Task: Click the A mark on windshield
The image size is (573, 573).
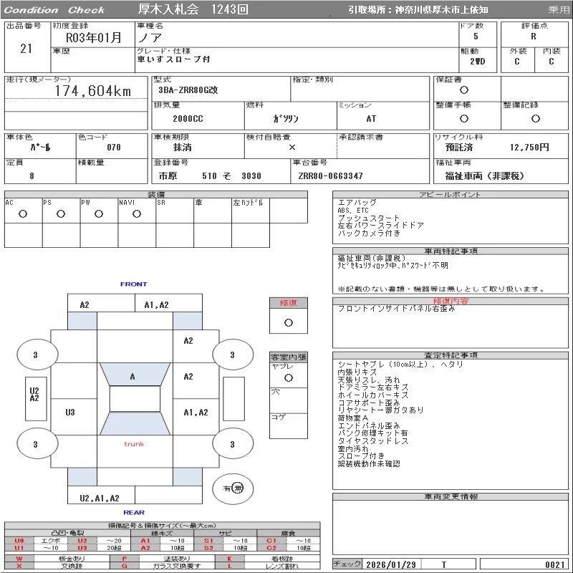Action: pyautogui.click(x=133, y=377)
